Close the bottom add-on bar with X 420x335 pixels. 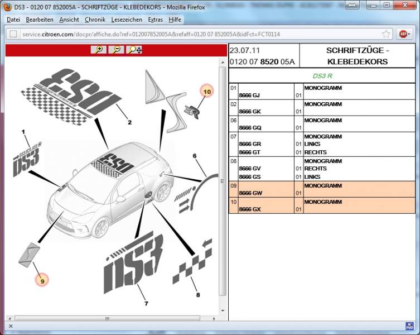(x=11, y=326)
